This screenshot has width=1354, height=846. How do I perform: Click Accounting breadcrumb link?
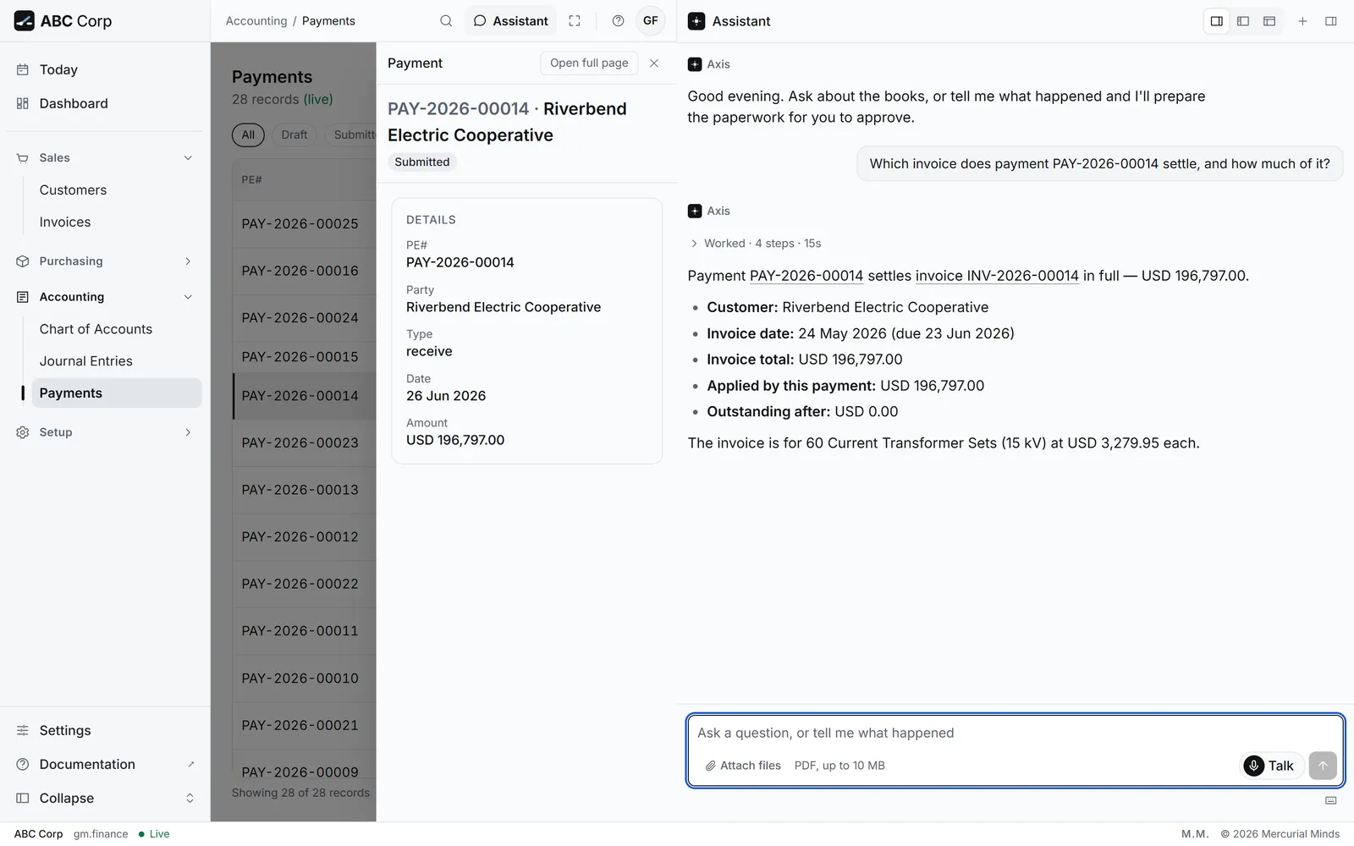256,21
